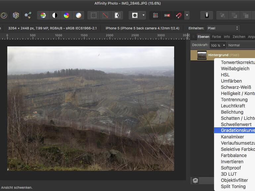Open the Einheiten units dropdown
255x191 pixels.
[223, 28]
